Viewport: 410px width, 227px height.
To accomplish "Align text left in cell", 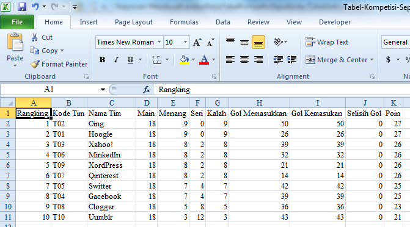I will (230, 60).
